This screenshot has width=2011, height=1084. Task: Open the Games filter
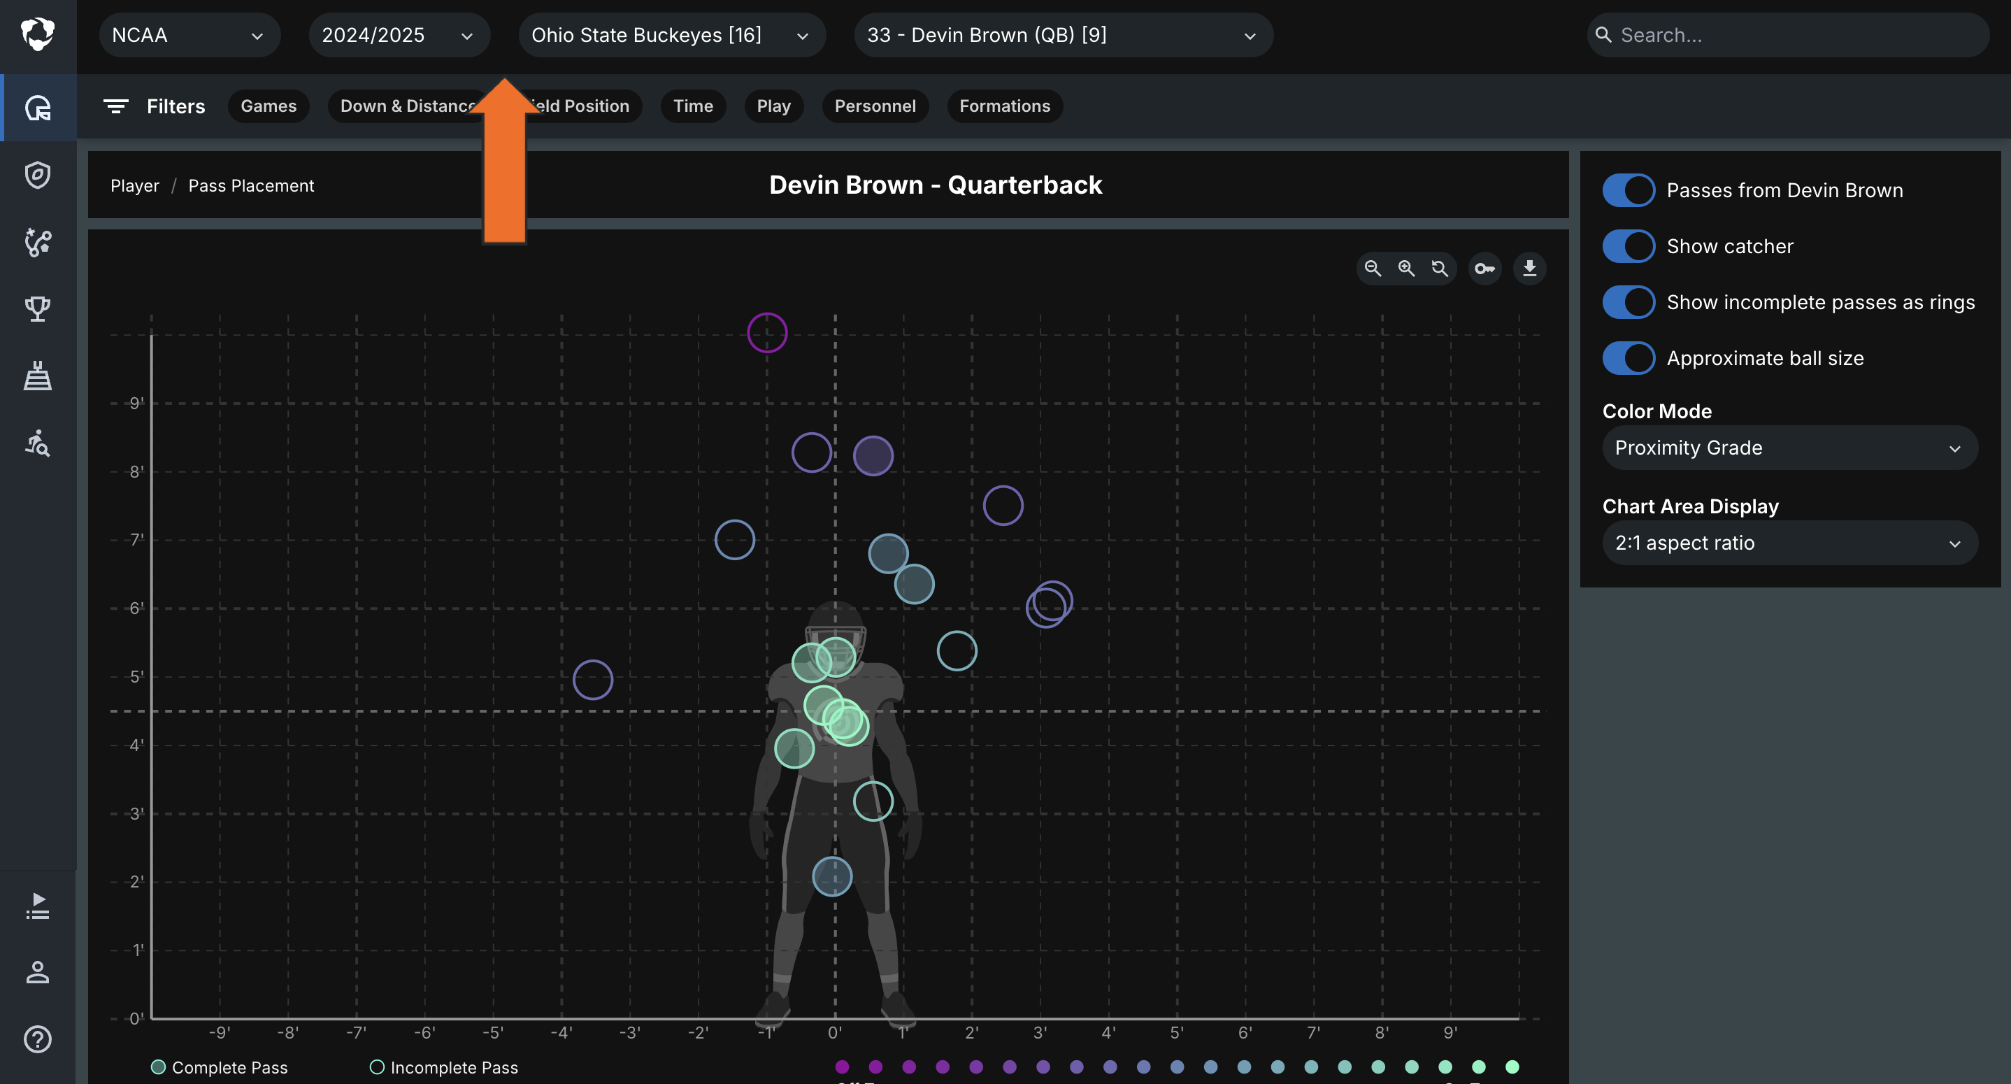(x=269, y=106)
